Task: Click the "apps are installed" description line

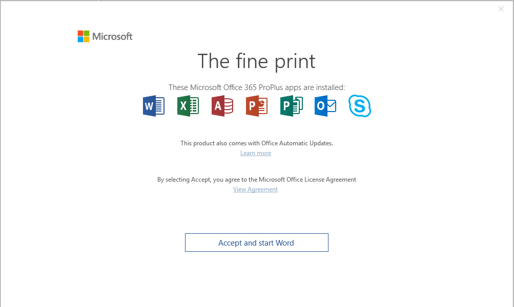Action: click(x=257, y=87)
